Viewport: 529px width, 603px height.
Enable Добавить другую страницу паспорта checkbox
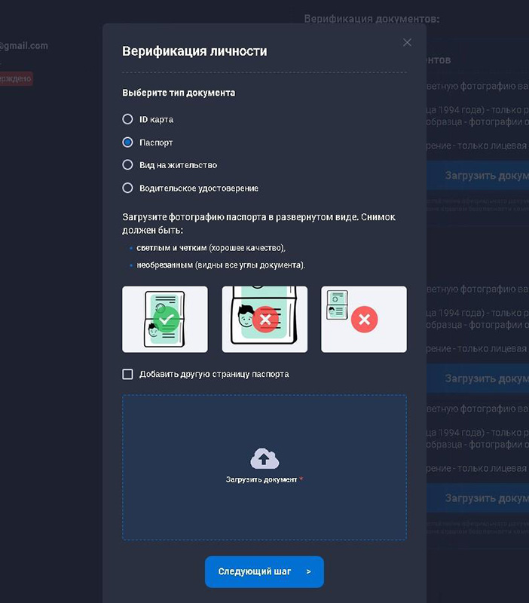(127, 374)
